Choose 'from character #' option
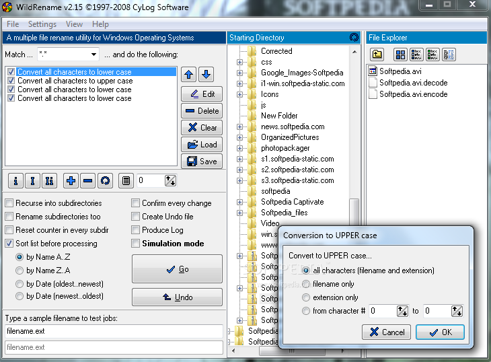 (x=306, y=311)
